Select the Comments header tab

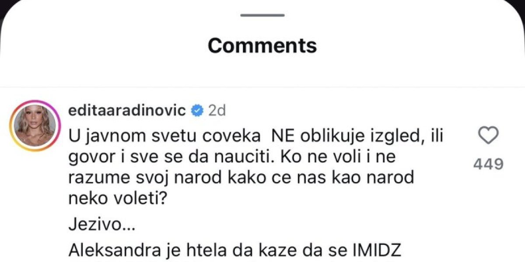pyautogui.click(x=262, y=45)
